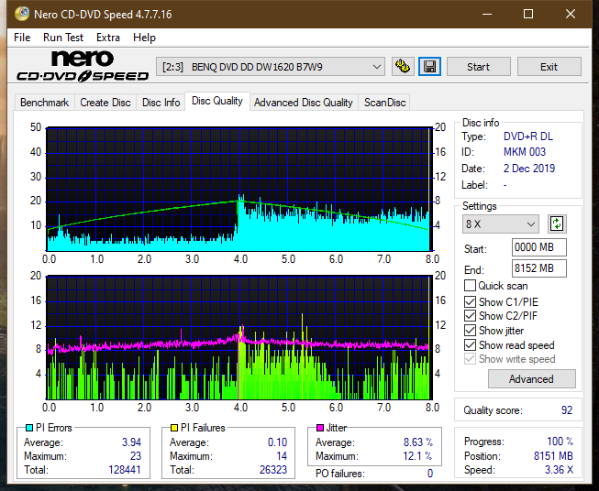Click the drive options tool icon

coord(403,67)
